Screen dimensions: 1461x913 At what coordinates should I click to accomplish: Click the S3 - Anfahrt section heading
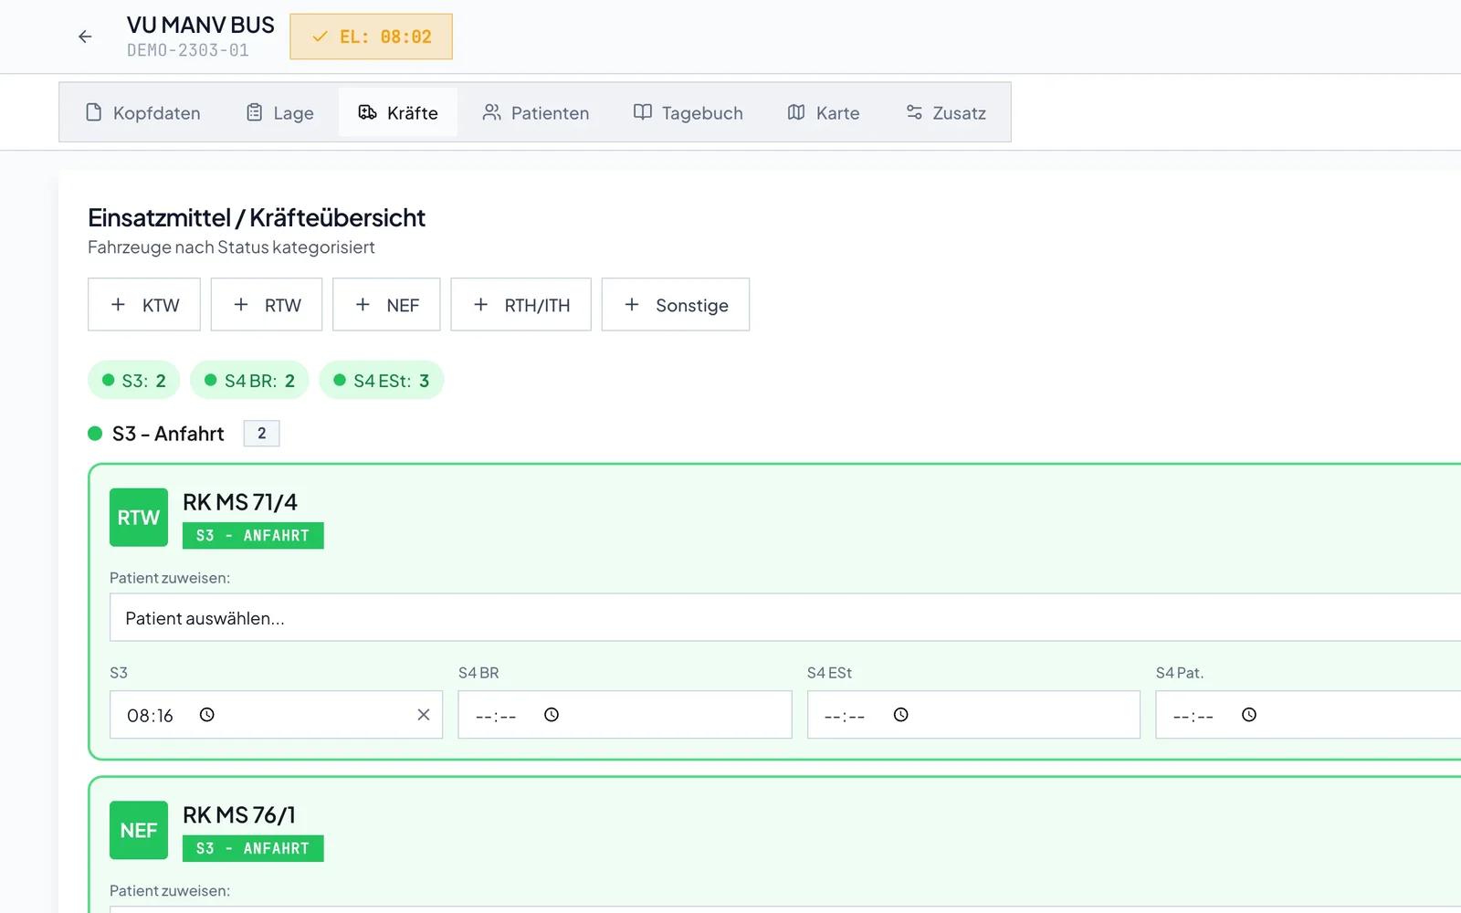tap(168, 434)
